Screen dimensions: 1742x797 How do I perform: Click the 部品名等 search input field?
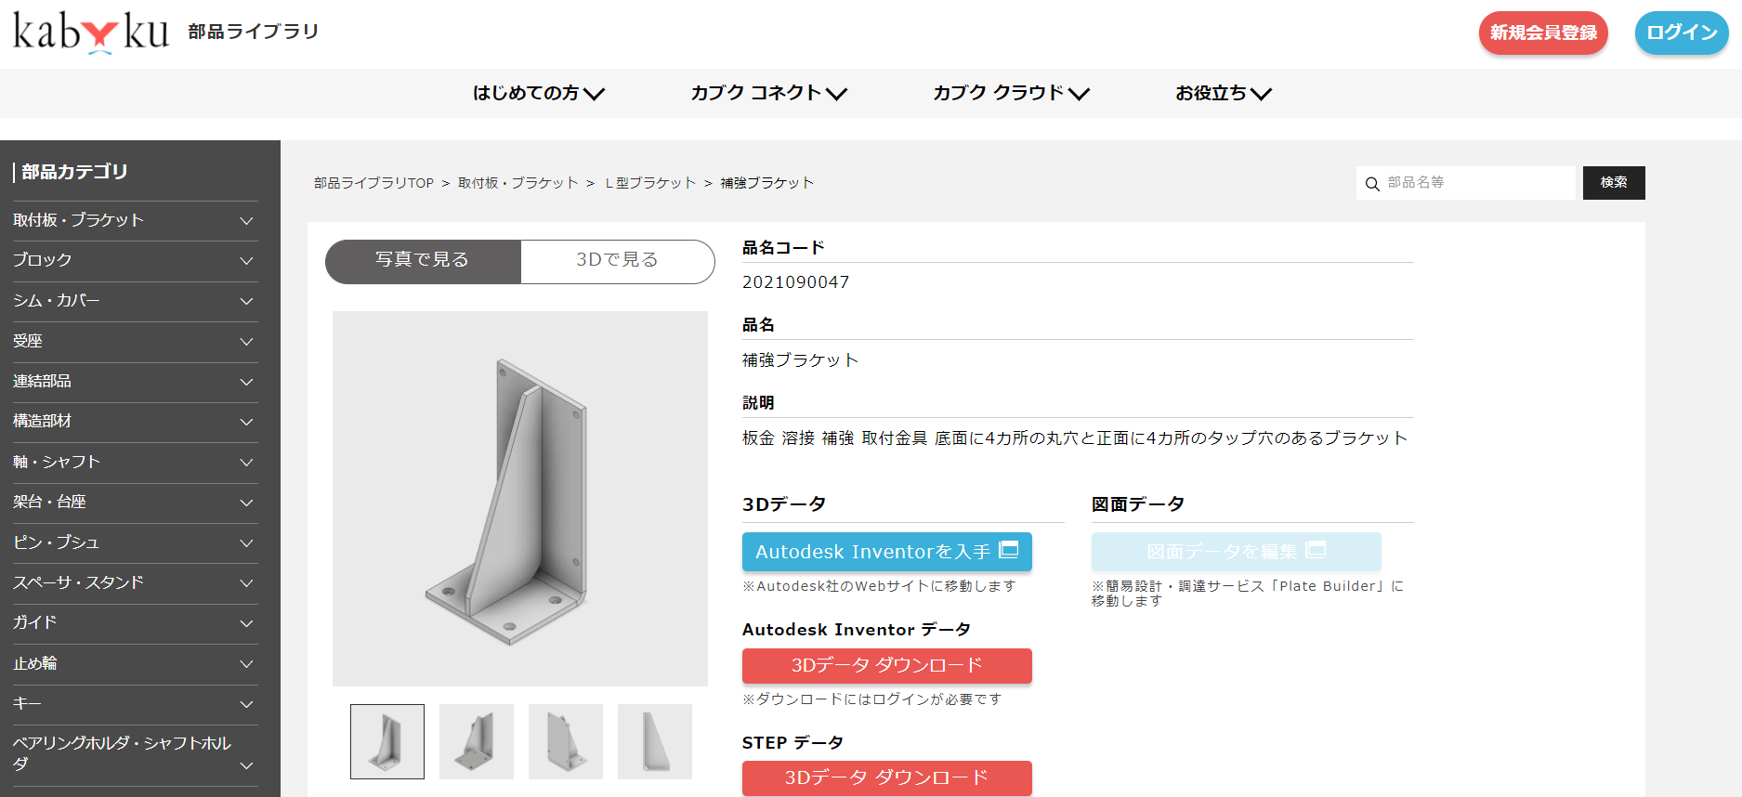(x=1477, y=183)
